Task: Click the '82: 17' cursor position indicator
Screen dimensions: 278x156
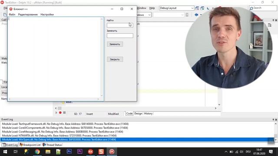Action: pos(78,114)
